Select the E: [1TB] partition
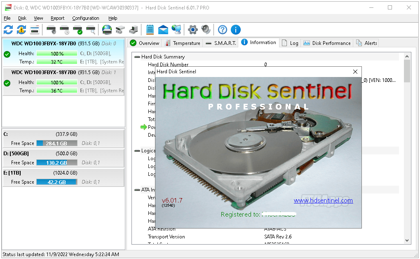Image resolution: width=420 pixels, height=259 pixels. 63,177
